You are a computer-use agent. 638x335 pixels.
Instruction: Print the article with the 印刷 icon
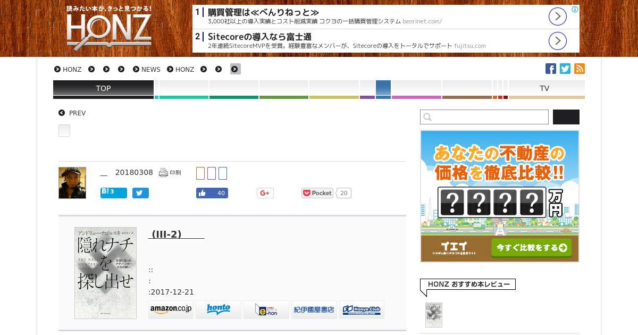point(170,172)
